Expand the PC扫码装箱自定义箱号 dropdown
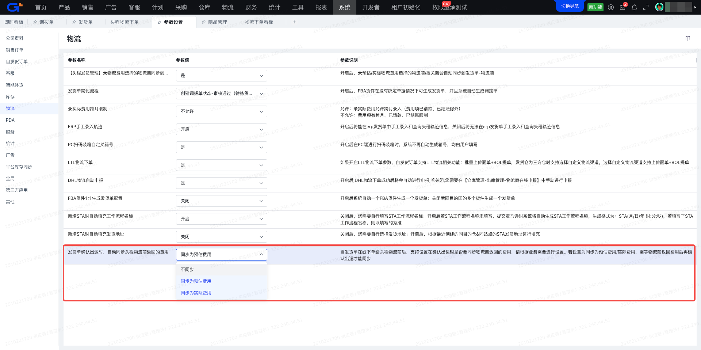701x350 pixels. tap(222, 147)
